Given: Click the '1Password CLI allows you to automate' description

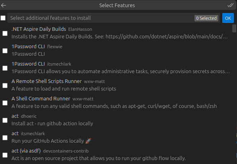Looking at the screenshot, I should pos(121,72).
